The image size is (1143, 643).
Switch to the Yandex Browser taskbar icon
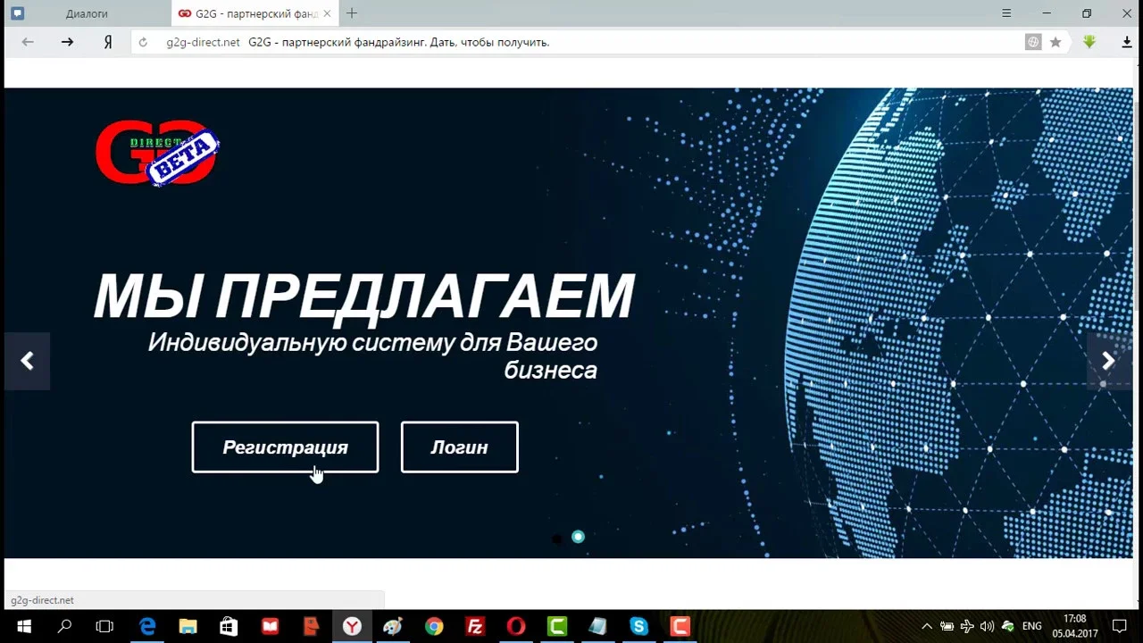352,626
